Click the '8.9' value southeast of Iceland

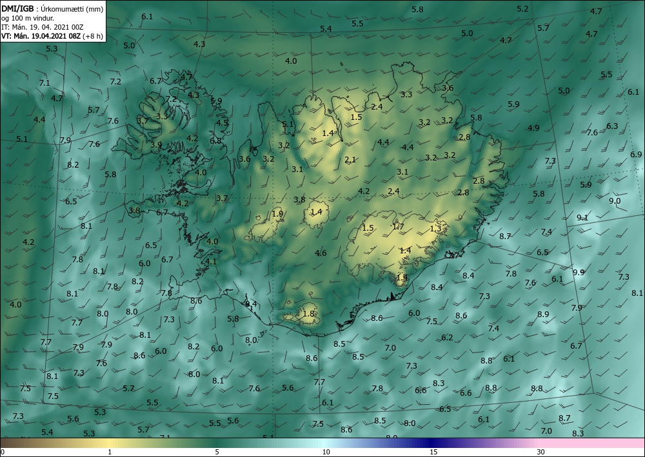pyautogui.click(x=543, y=314)
